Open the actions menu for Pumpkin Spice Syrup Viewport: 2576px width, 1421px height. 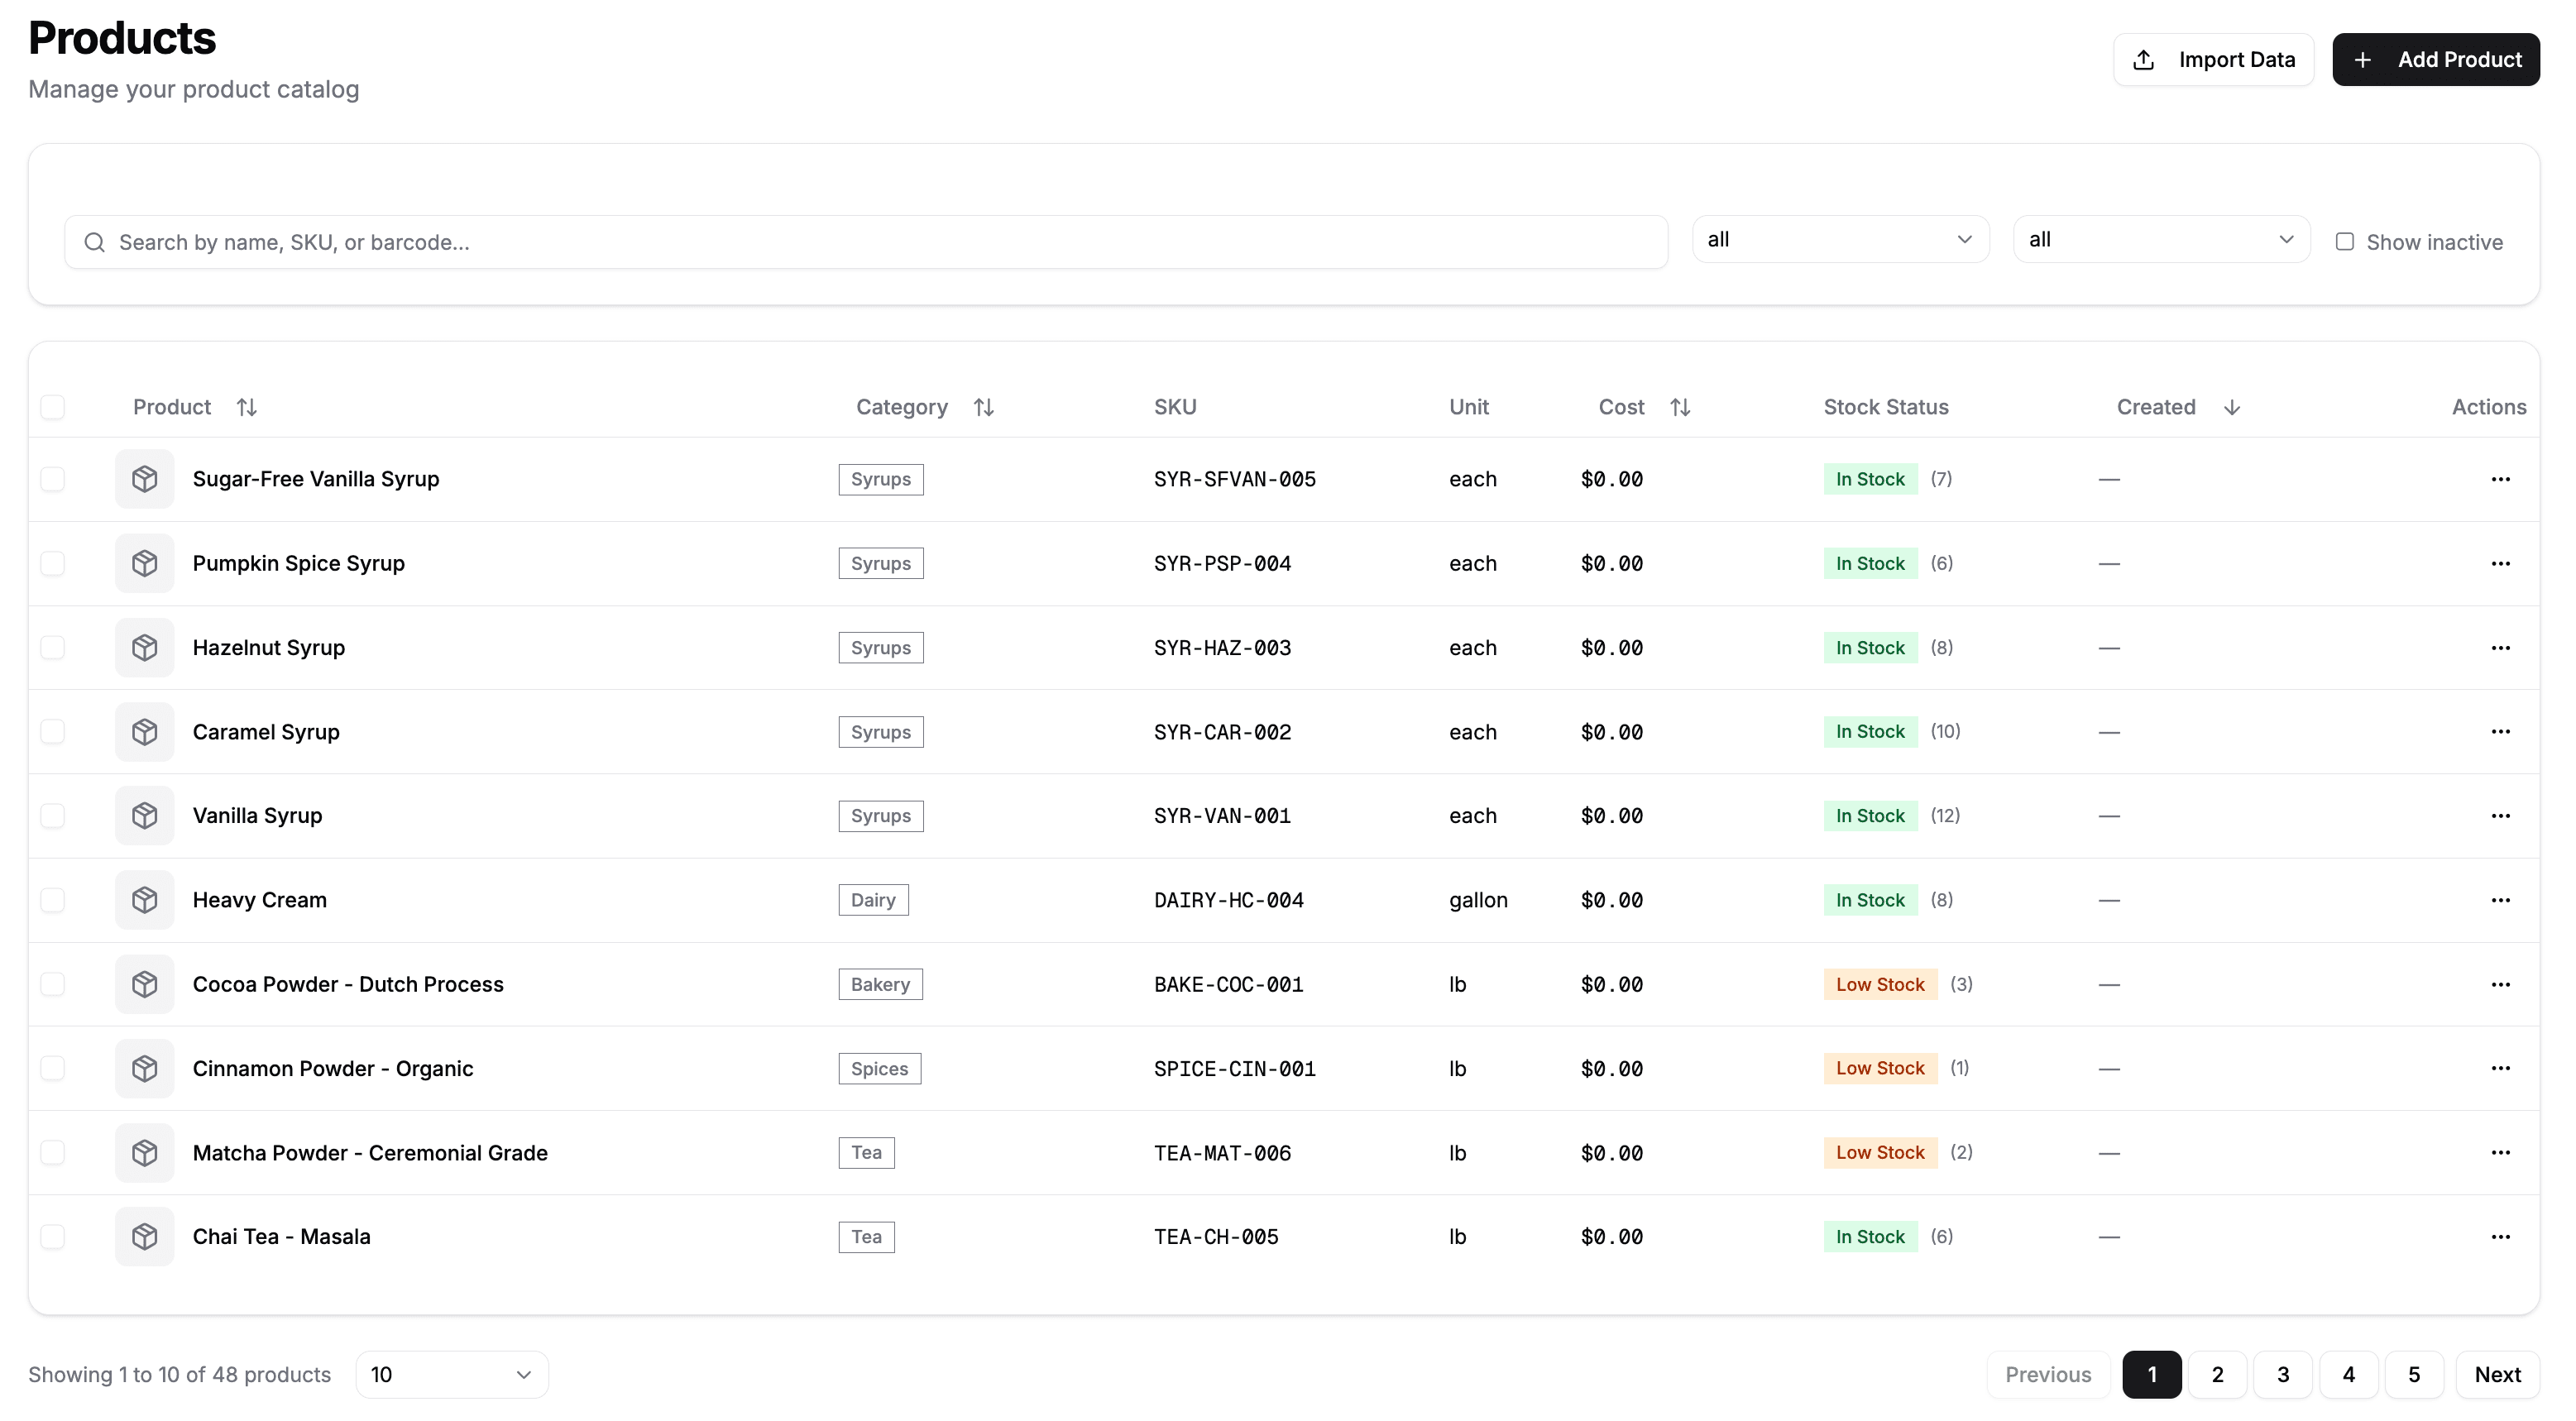click(x=2501, y=563)
